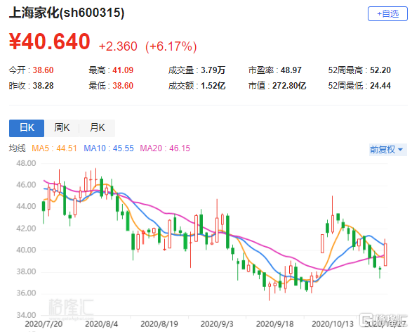Select the latest red candlestick at chart right edge
This screenshot has height=332, width=412.
coord(385,255)
